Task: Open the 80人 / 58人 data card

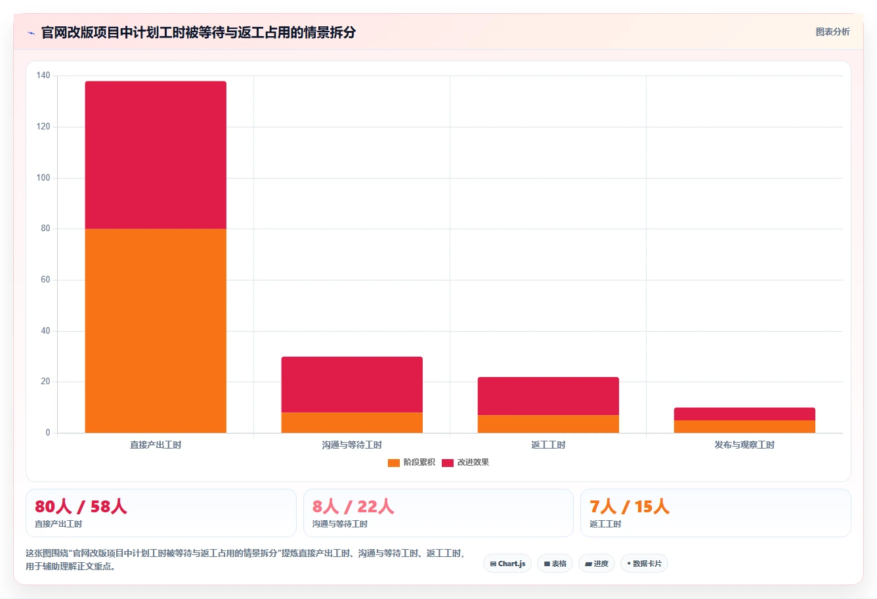Action: (x=161, y=513)
